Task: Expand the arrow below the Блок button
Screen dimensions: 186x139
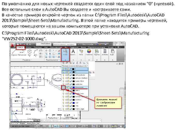Action: pyautogui.click(x=81, y=60)
